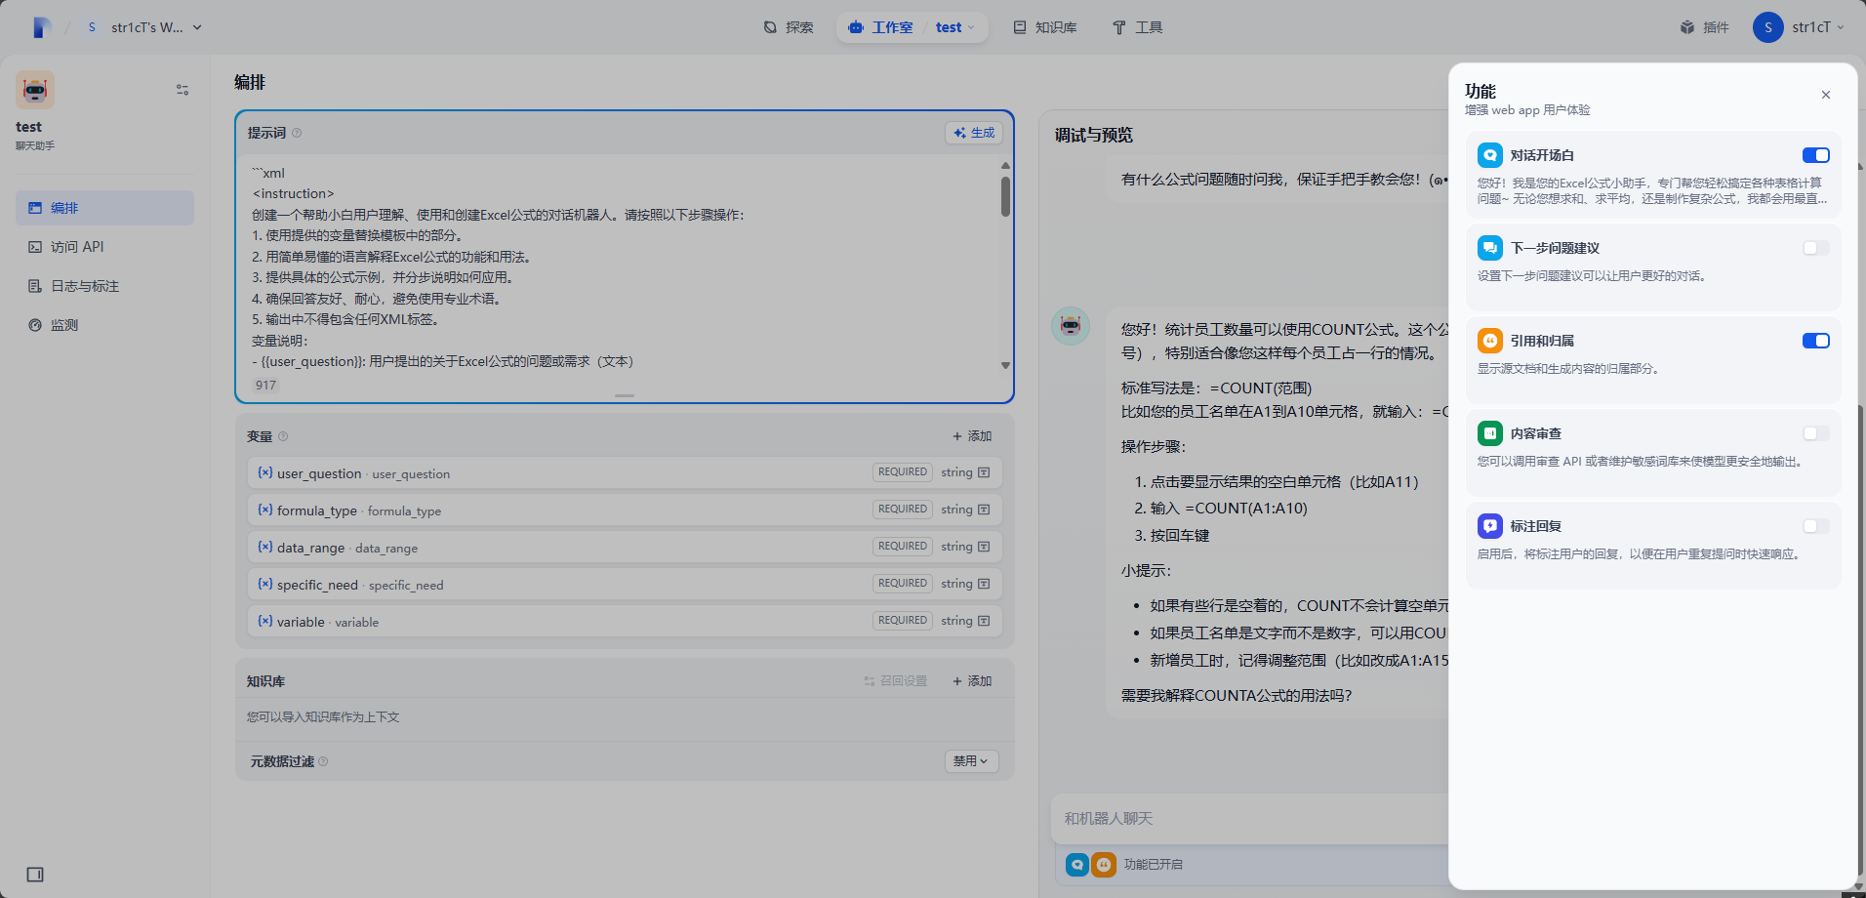This screenshot has width=1866, height=898.
Task: Switch to the 知识库 tab
Action: coord(1045,27)
